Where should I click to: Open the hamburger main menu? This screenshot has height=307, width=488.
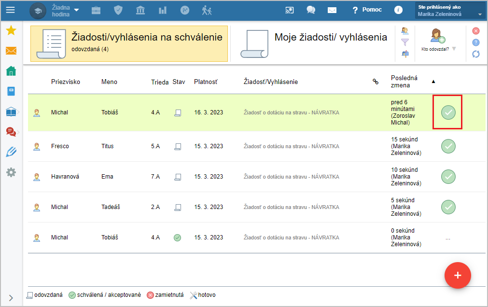click(x=10, y=10)
